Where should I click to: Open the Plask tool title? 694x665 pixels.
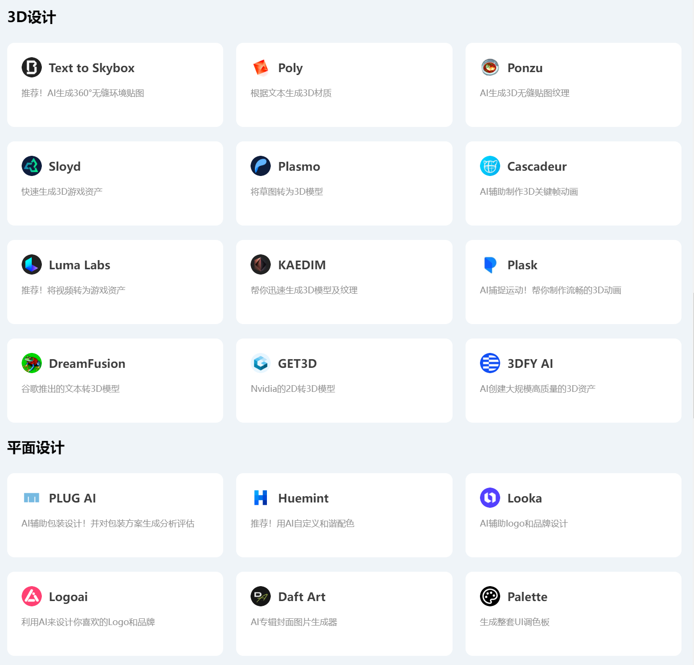point(523,265)
